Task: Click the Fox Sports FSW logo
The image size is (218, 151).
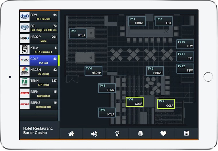Action: tap(25, 16)
